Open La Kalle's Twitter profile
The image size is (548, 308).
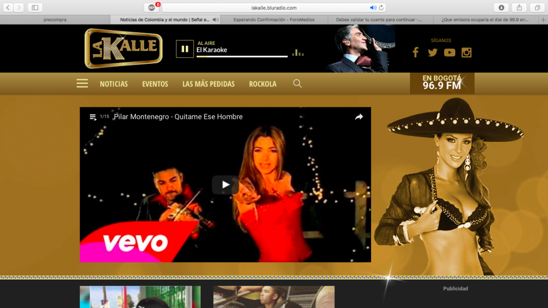pos(432,53)
